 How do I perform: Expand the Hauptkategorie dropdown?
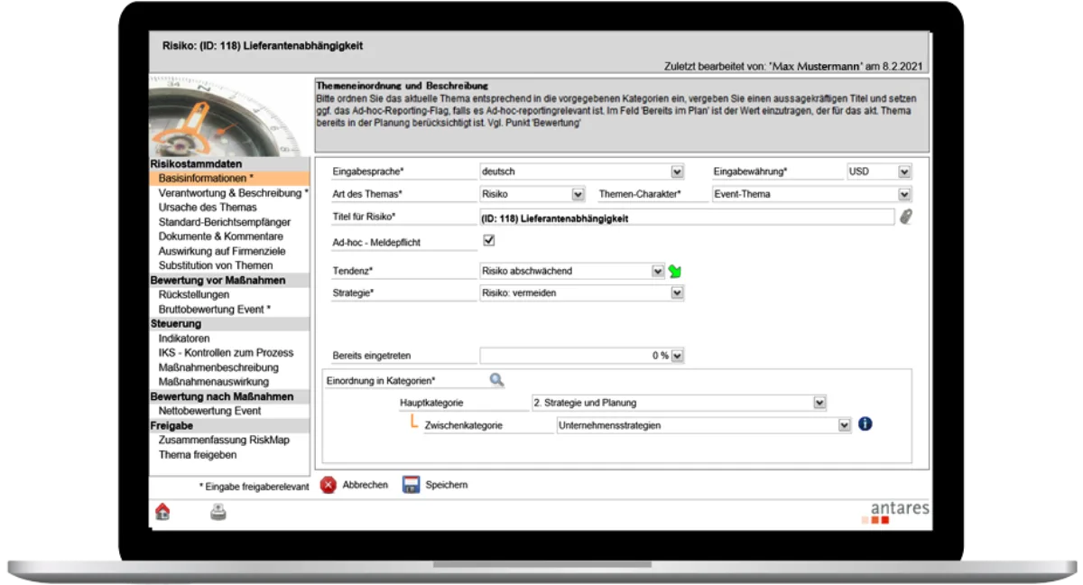818,402
